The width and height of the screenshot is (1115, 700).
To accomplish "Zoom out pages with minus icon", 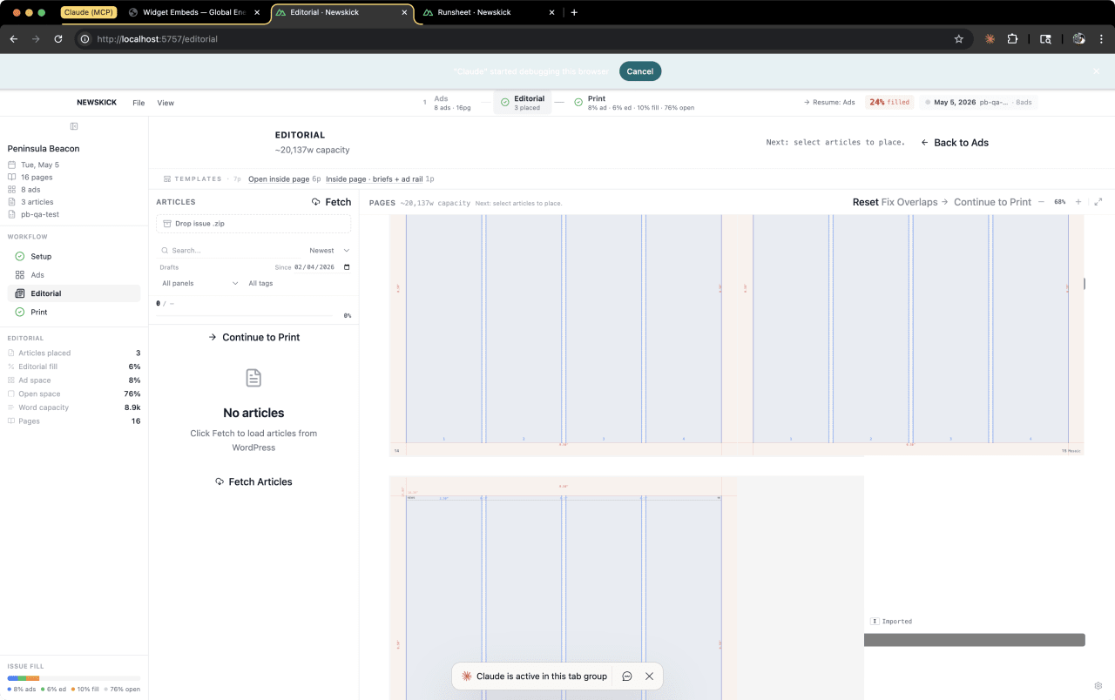I will tap(1041, 202).
